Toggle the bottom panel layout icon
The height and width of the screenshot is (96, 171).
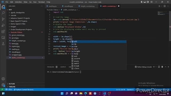pos(145,2)
